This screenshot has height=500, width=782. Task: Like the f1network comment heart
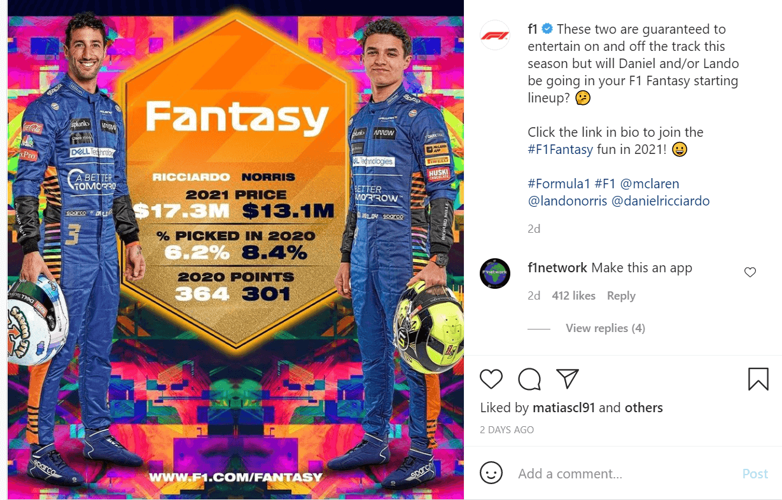coord(750,272)
